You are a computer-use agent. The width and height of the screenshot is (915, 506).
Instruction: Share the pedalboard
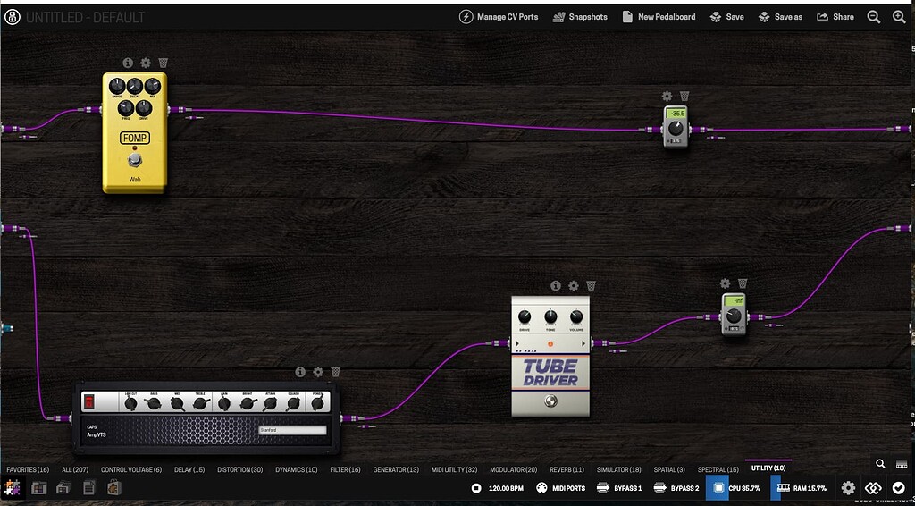tap(835, 17)
